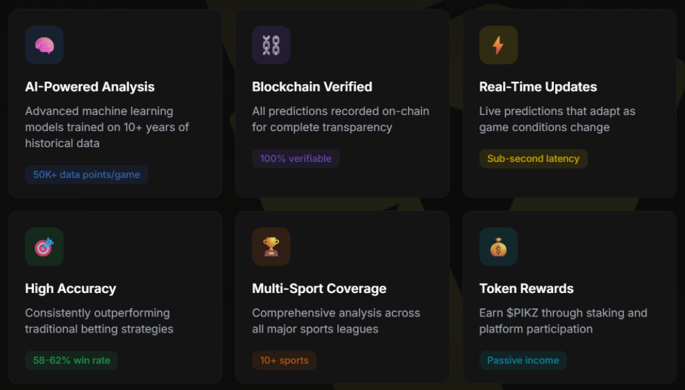
Task: Click the 'Multi-Sport Coverage' heading
Action: click(x=319, y=289)
